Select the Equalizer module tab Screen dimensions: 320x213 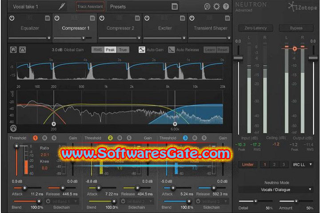point(30,28)
